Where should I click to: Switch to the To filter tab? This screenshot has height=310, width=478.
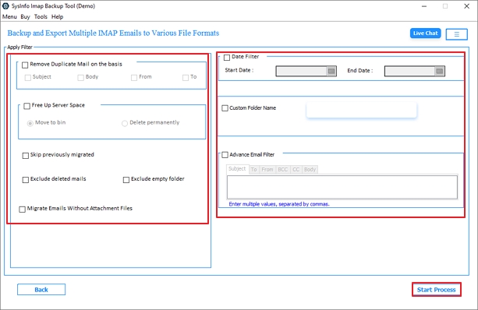click(x=254, y=170)
